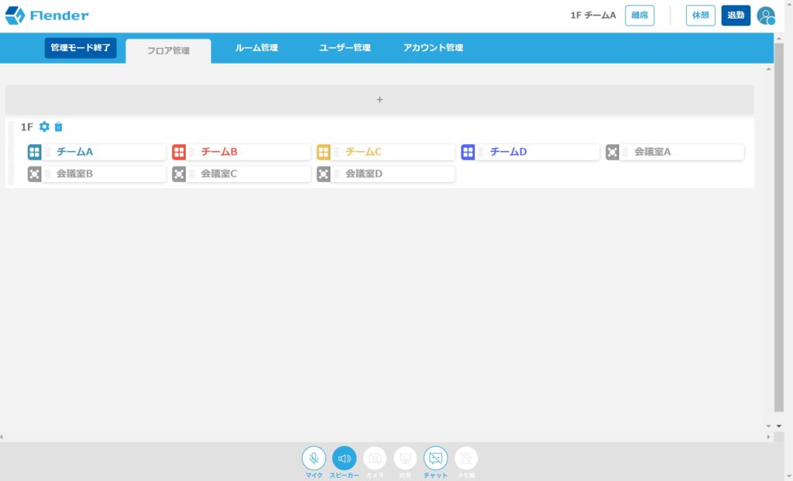This screenshot has height=481, width=793.
Task: Delete floor 1F using the trash icon
Action: pyautogui.click(x=59, y=126)
